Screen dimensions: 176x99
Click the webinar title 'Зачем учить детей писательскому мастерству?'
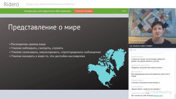pyautogui.click(x=51, y=4)
